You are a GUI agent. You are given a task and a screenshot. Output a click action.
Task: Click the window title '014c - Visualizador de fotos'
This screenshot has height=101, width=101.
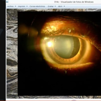74,2
